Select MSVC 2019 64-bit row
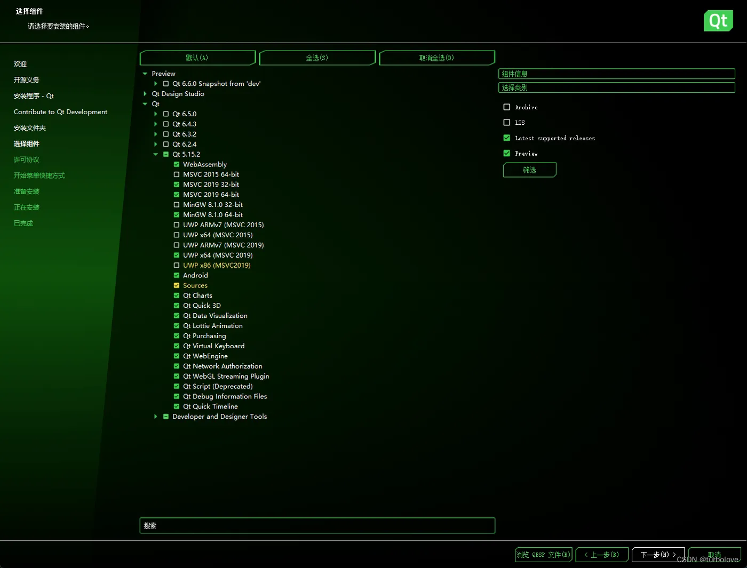The height and width of the screenshot is (568, 747). click(x=211, y=195)
